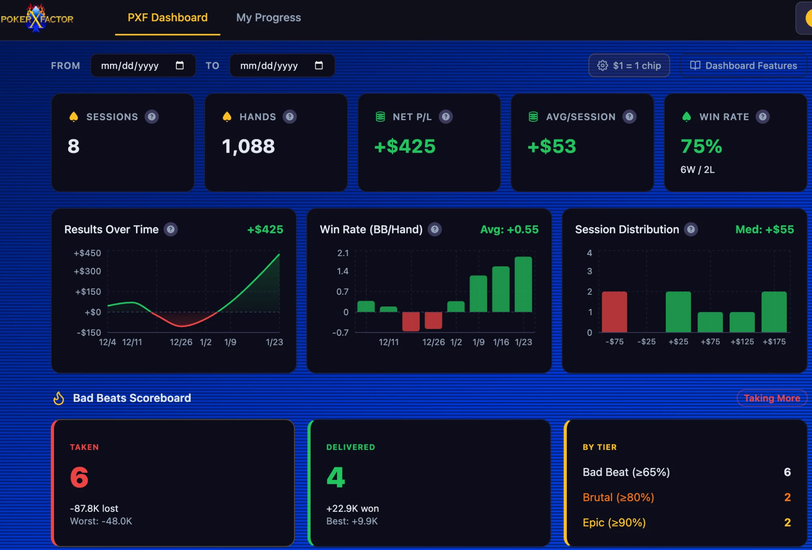Switch to My Progress tab
Screen dimensions: 812x550
(268, 17)
